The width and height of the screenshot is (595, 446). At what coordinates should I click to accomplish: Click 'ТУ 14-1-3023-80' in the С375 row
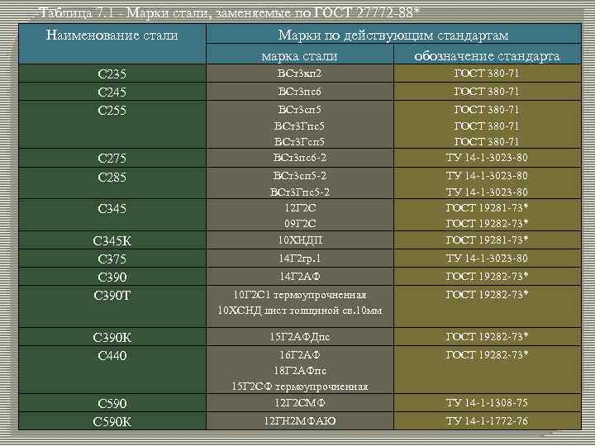pyautogui.click(x=487, y=259)
